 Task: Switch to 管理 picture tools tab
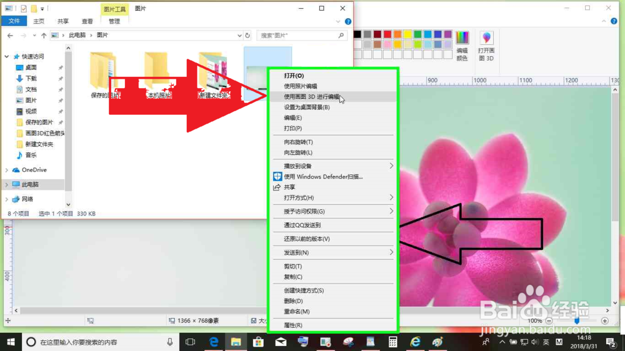click(x=114, y=21)
